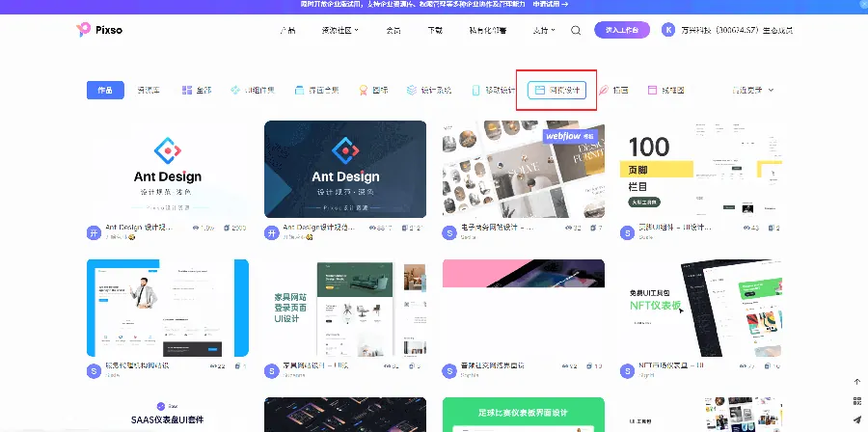
Task: Click the eye views icon on light Ant Design card
Action: (196, 228)
